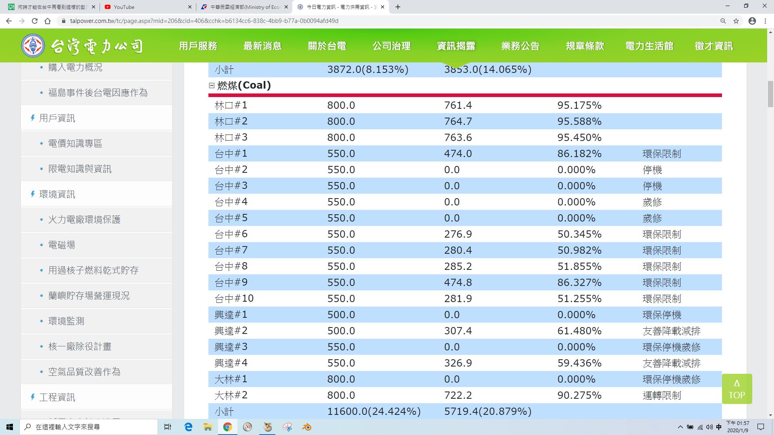Open the 火力電廠環境保護 sidebar link
The width and height of the screenshot is (774, 435).
(x=84, y=220)
